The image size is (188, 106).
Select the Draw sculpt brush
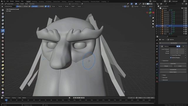pyautogui.click(x=3, y=10)
